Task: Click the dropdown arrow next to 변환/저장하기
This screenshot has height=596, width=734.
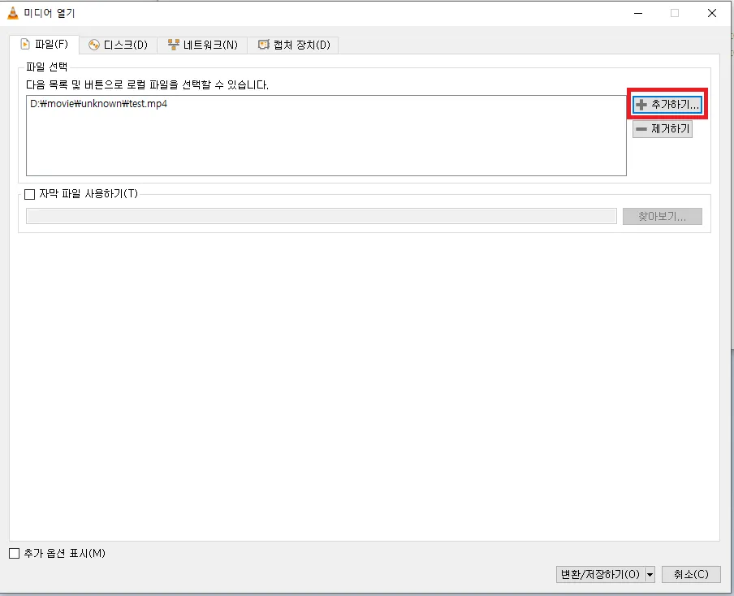Action: pyautogui.click(x=650, y=574)
